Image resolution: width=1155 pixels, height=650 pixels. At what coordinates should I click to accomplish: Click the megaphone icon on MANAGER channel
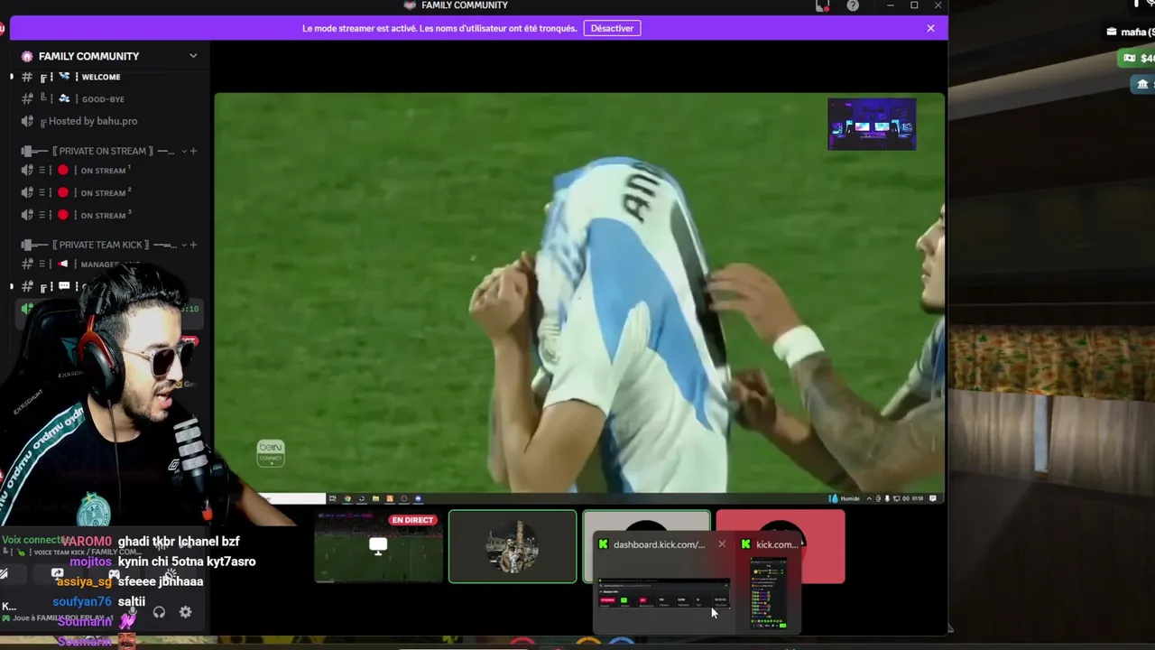tap(63, 264)
